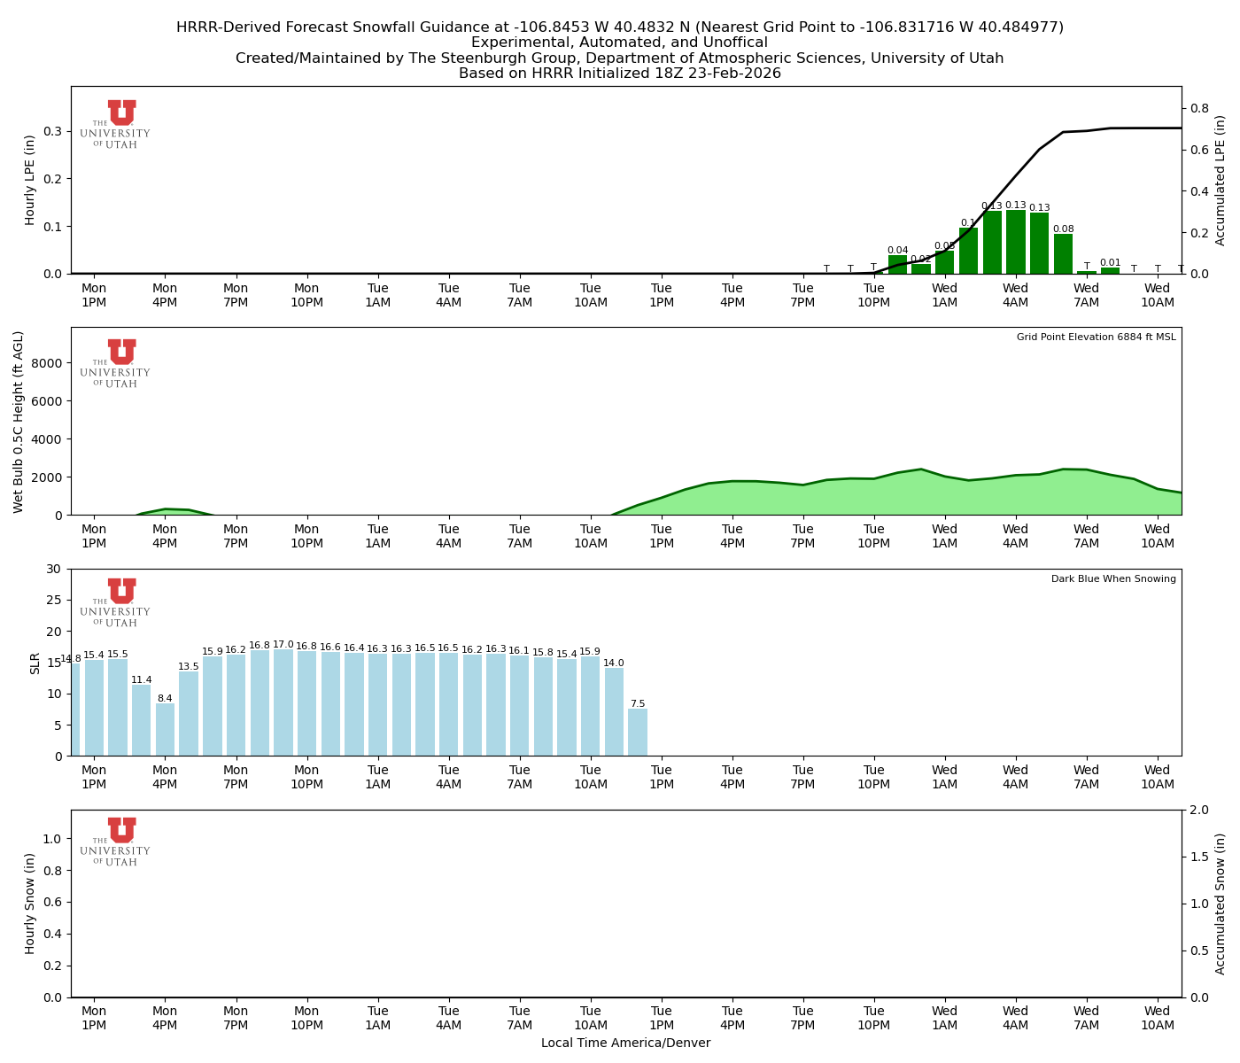Image resolution: width=1240 pixels, height=1063 pixels.
Task: Click the University of Utah logo in Hourly LPE panel
Action: click(116, 124)
